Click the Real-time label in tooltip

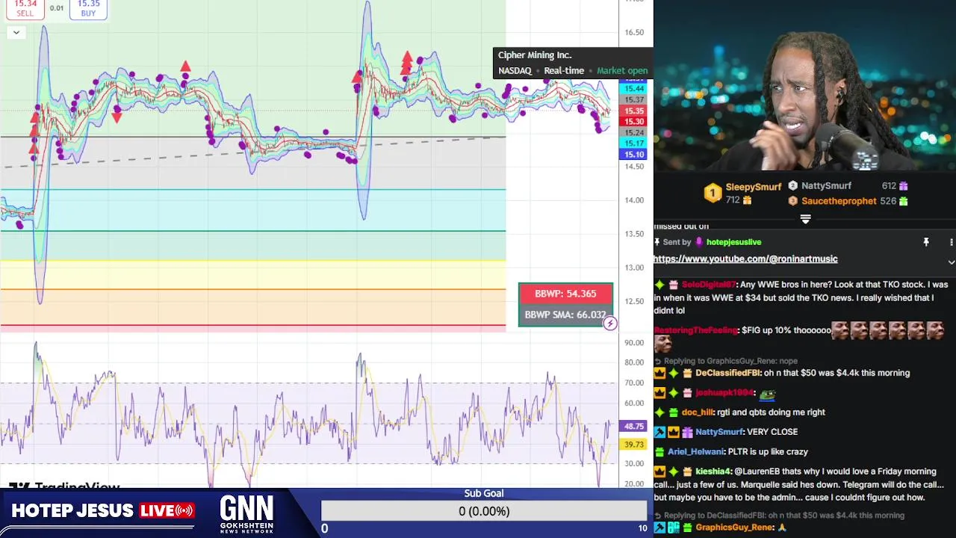(564, 71)
